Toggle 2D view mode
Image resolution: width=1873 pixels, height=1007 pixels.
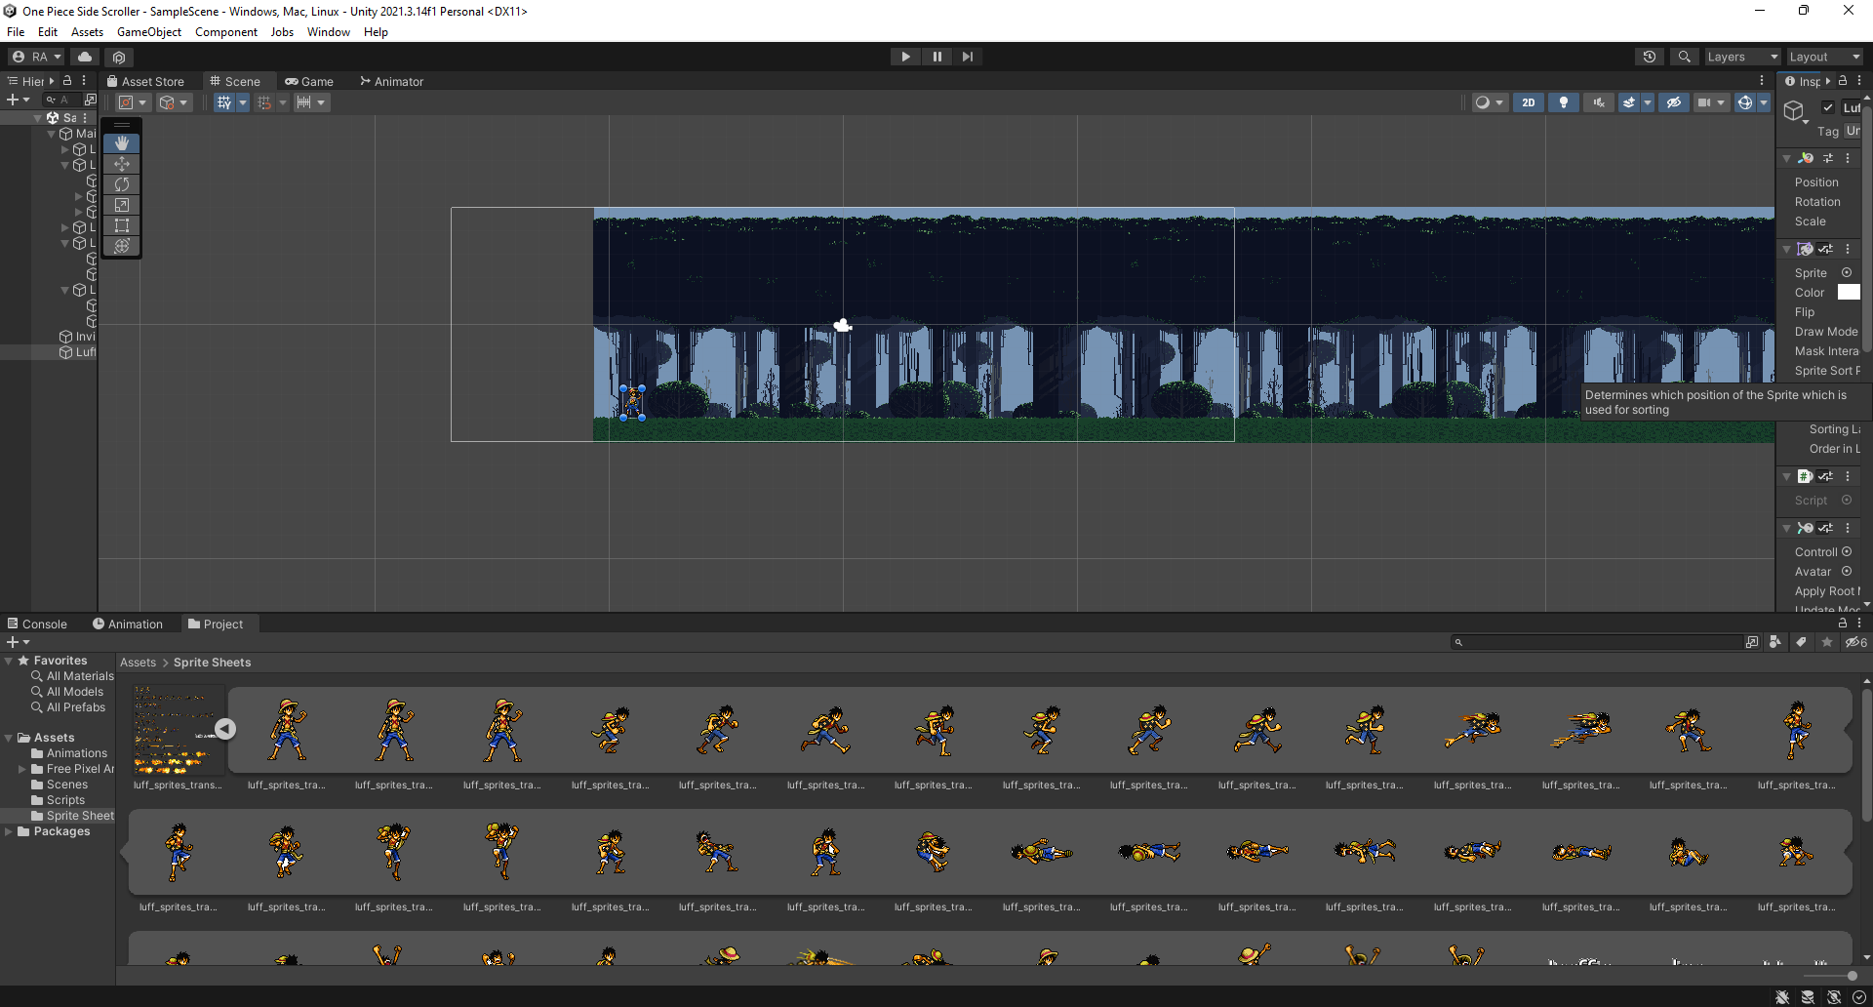[1529, 102]
